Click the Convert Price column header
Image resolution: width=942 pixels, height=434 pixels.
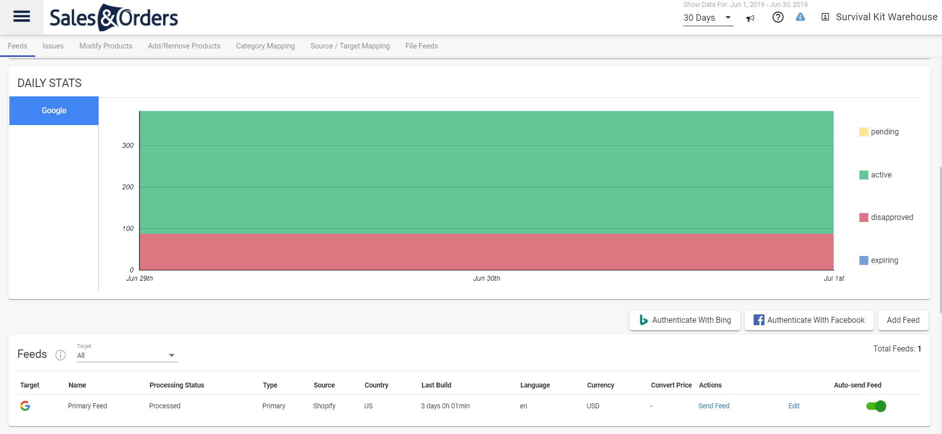(x=671, y=385)
